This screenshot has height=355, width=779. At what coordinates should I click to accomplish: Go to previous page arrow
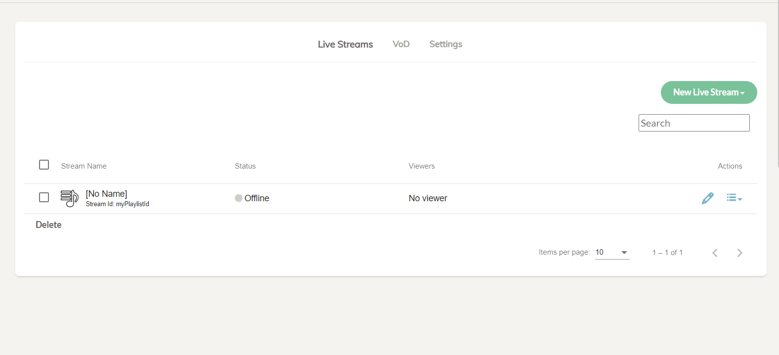[x=715, y=253]
